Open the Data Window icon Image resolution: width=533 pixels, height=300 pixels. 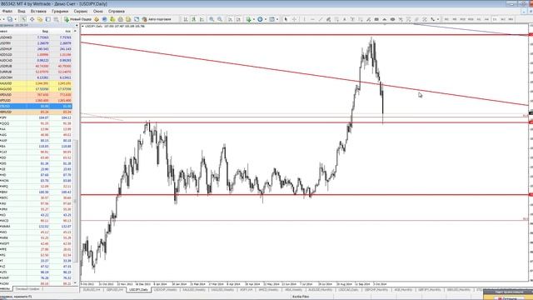32,19
